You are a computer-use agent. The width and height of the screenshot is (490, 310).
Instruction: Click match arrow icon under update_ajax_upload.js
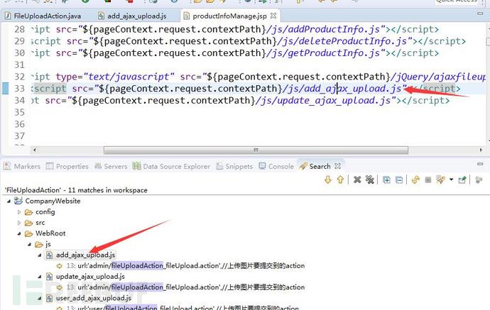tap(60, 287)
